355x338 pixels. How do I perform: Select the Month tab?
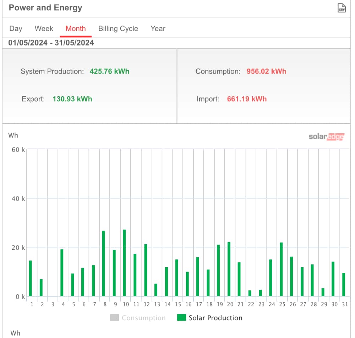(x=76, y=29)
